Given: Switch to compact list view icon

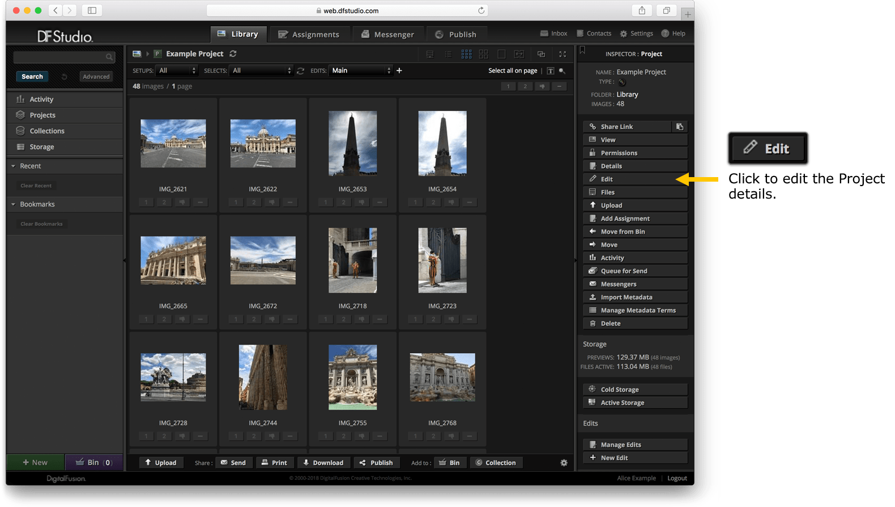Looking at the screenshot, I should tap(448, 54).
